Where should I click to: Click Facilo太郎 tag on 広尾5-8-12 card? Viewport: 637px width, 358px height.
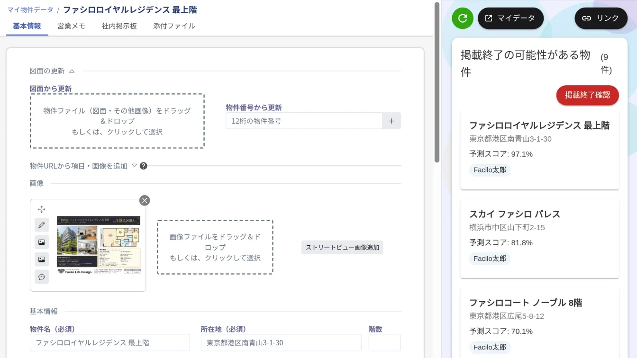coord(490,347)
